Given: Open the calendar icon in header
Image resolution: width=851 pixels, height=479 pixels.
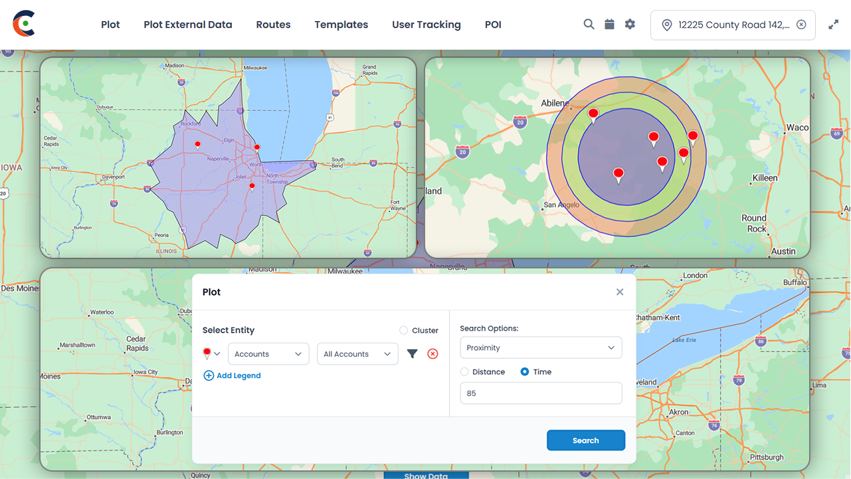Looking at the screenshot, I should (609, 24).
